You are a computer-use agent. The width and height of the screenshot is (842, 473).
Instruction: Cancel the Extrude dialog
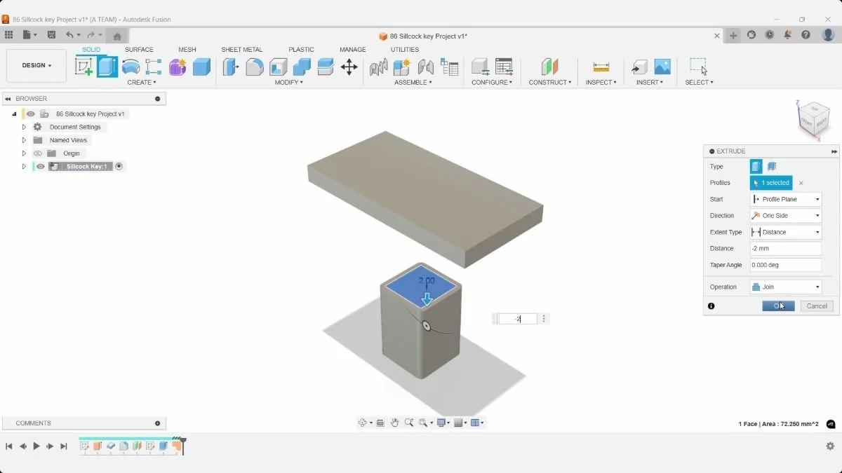[x=817, y=306]
